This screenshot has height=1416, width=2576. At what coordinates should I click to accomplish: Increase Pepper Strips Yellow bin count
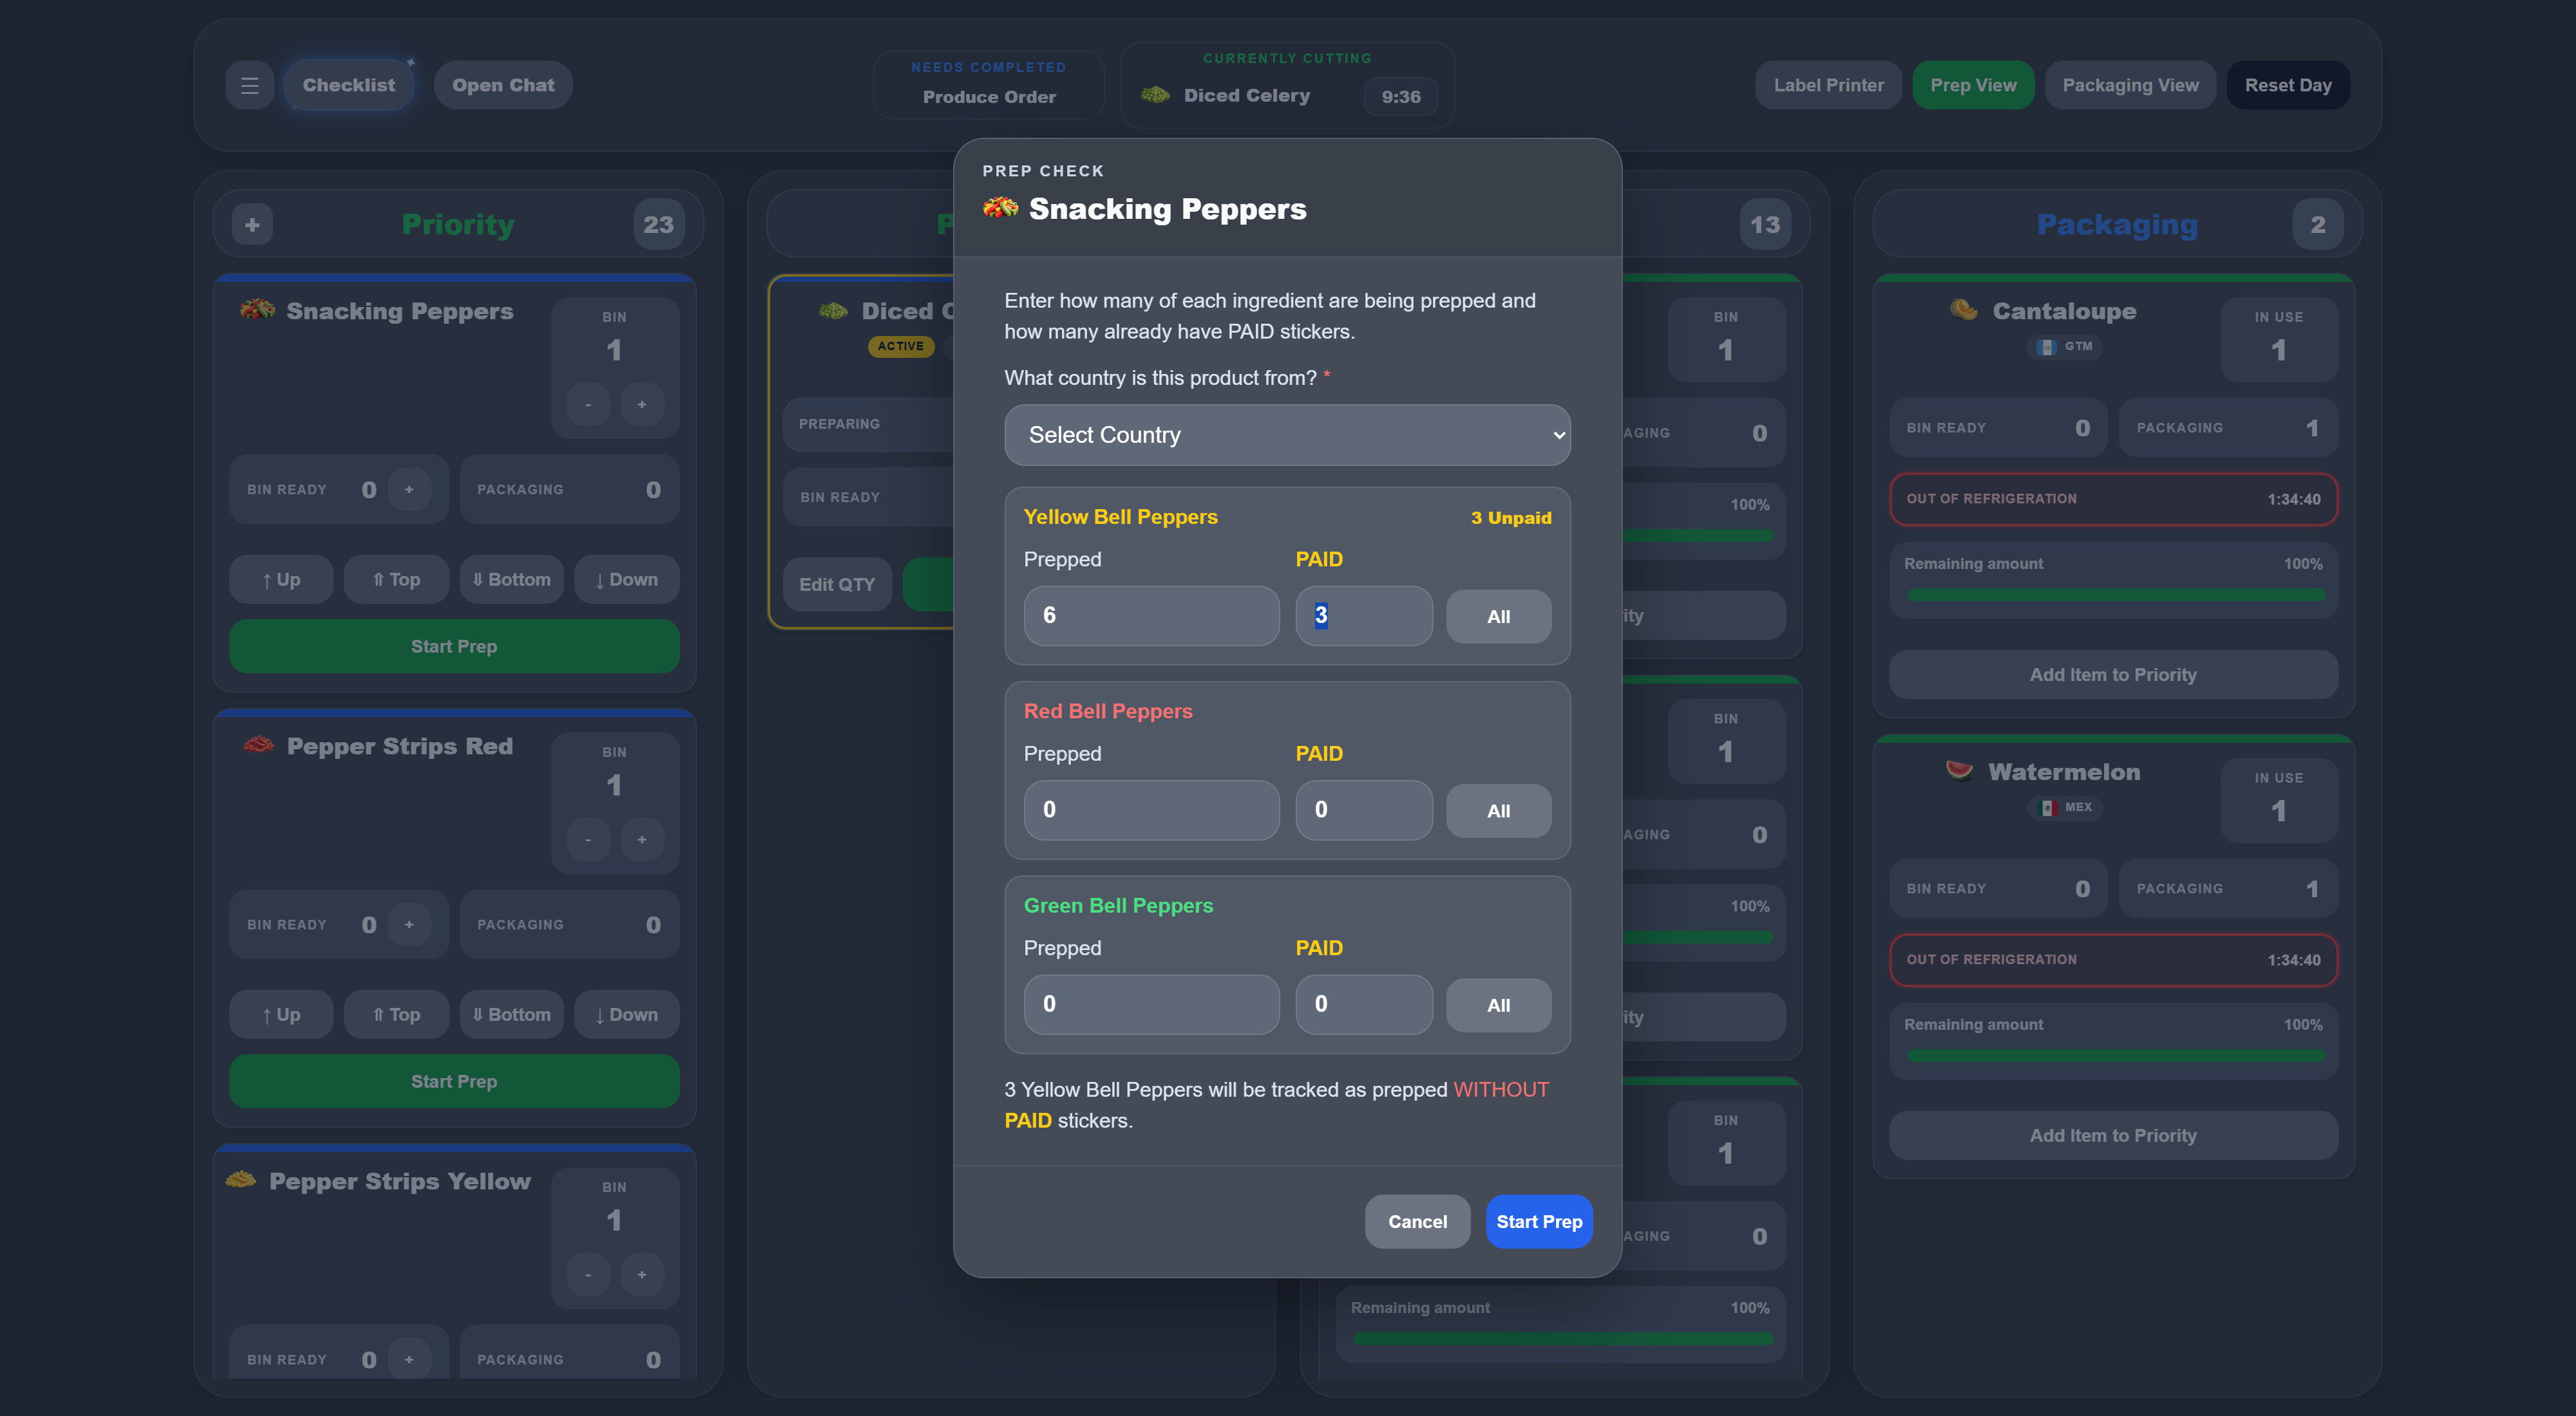pyautogui.click(x=642, y=1275)
